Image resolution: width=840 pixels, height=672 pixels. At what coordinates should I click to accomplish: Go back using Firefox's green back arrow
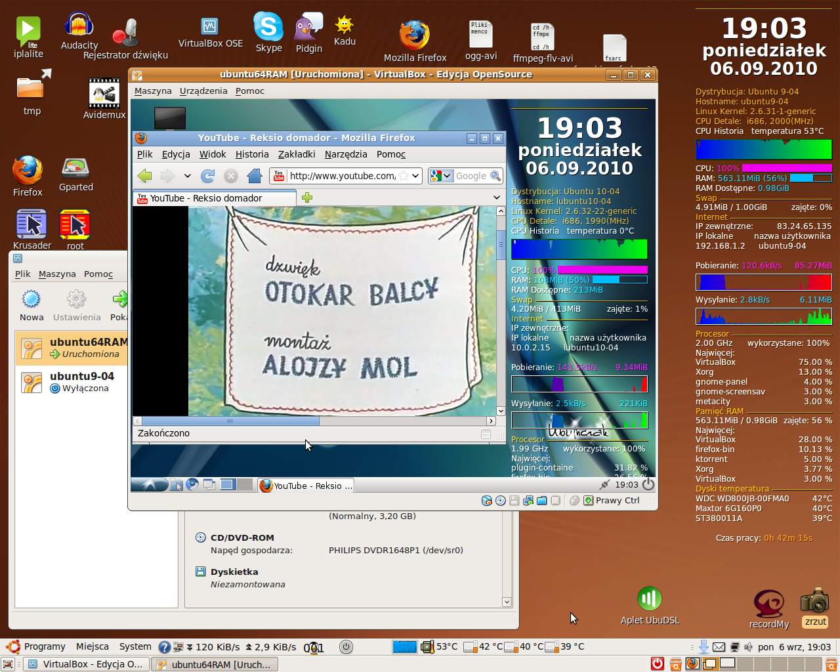(x=145, y=176)
